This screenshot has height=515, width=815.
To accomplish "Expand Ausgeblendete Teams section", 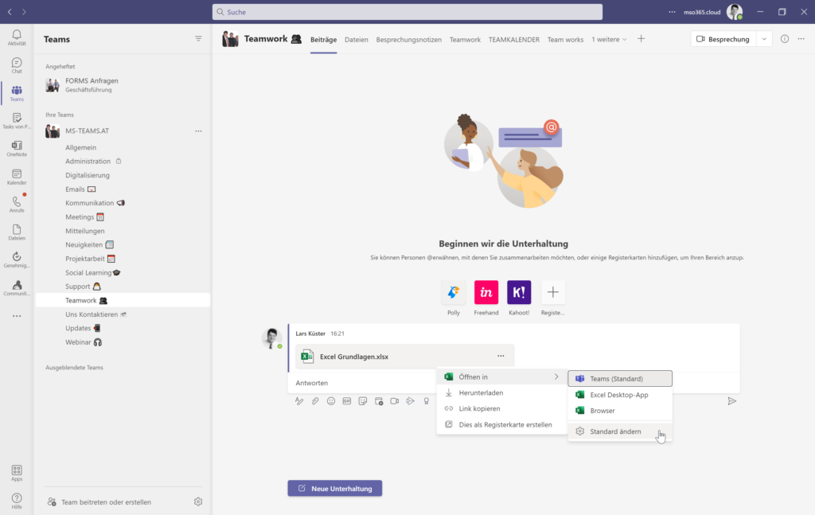I will [74, 368].
